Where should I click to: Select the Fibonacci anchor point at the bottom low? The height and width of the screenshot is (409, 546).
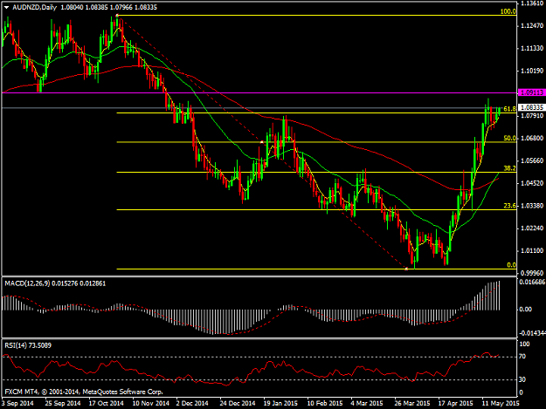pyautogui.click(x=406, y=269)
